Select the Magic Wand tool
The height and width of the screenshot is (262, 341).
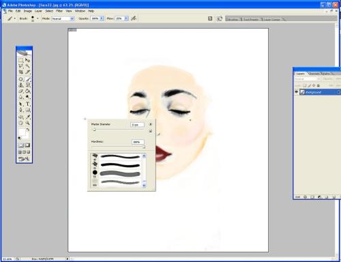[27, 66]
